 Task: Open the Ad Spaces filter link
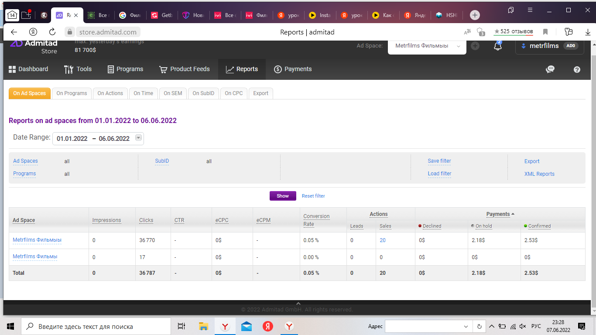[x=25, y=161]
